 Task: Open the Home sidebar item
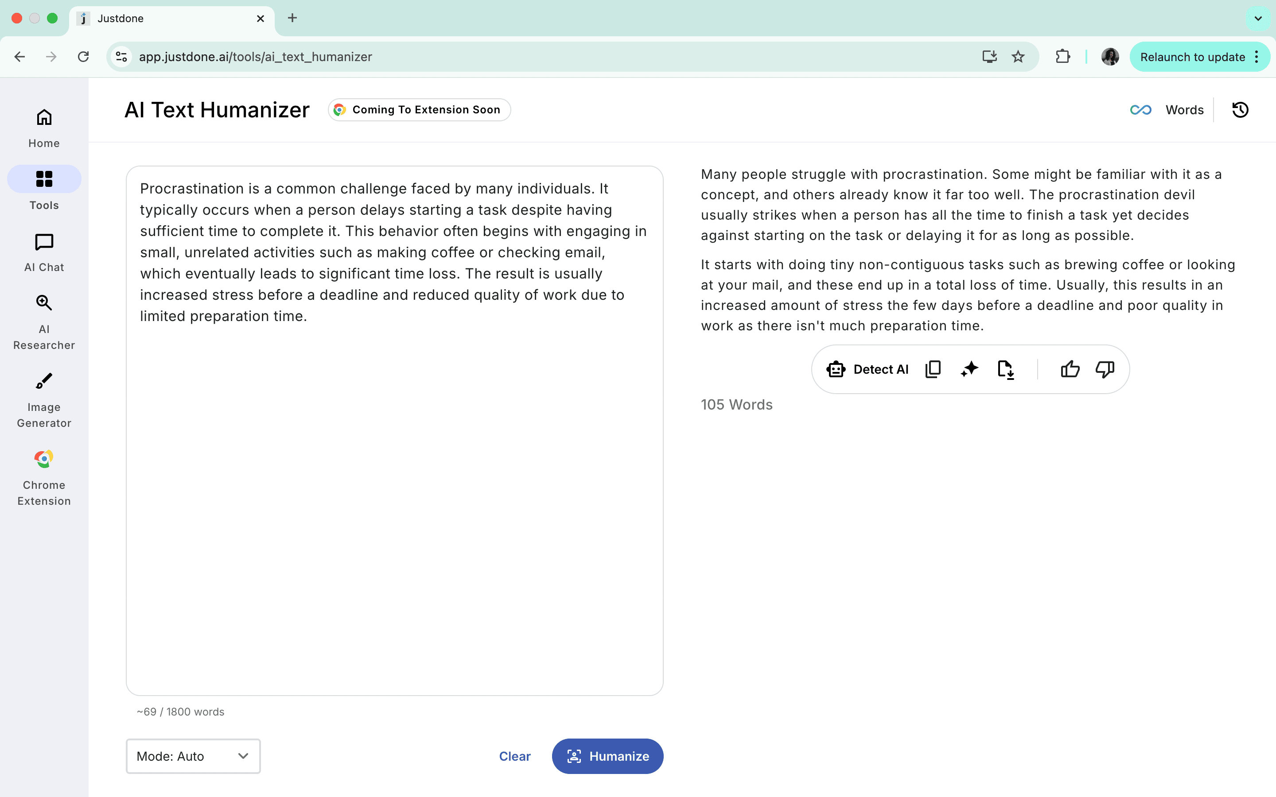tap(44, 128)
